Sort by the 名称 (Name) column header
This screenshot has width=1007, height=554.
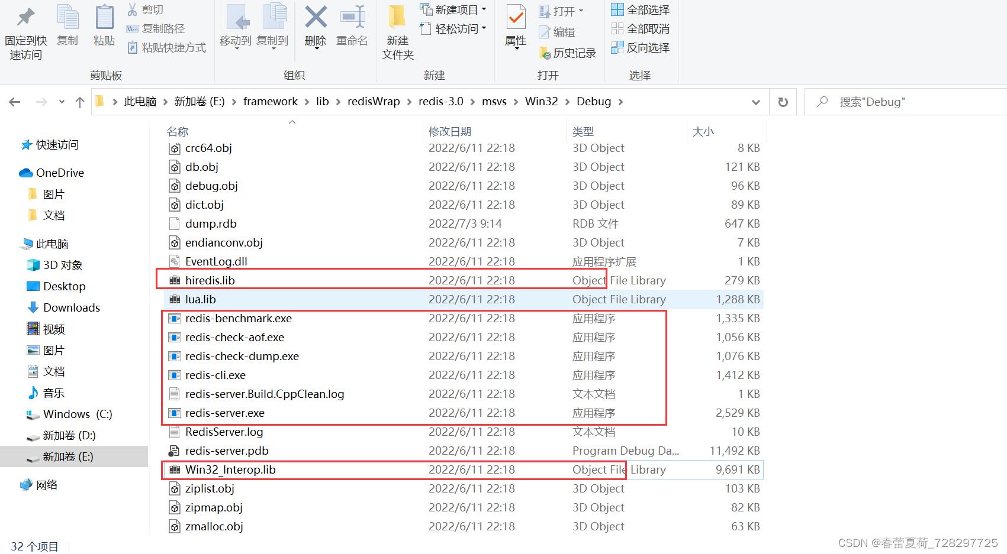[x=178, y=131]
